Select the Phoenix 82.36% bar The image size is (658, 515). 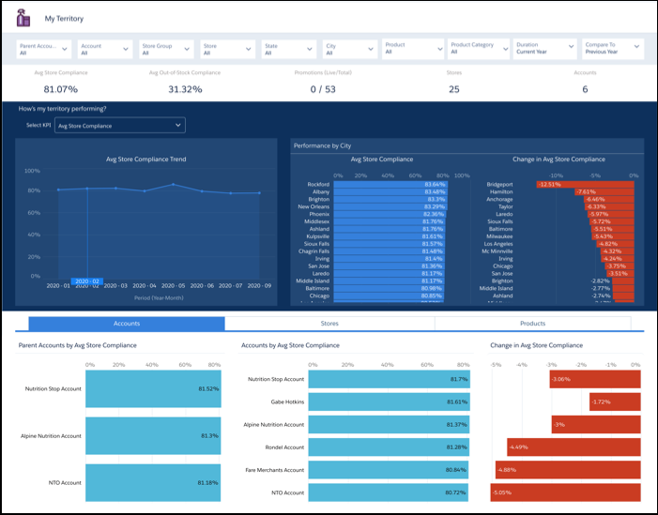[390, 214]
